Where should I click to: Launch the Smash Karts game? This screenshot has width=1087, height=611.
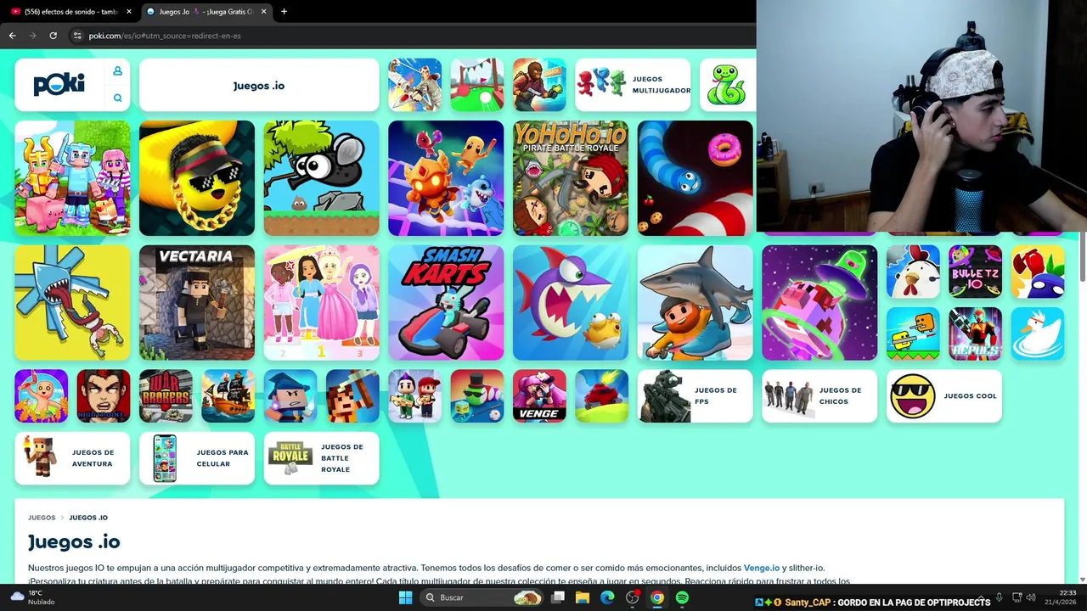point(446,303)
